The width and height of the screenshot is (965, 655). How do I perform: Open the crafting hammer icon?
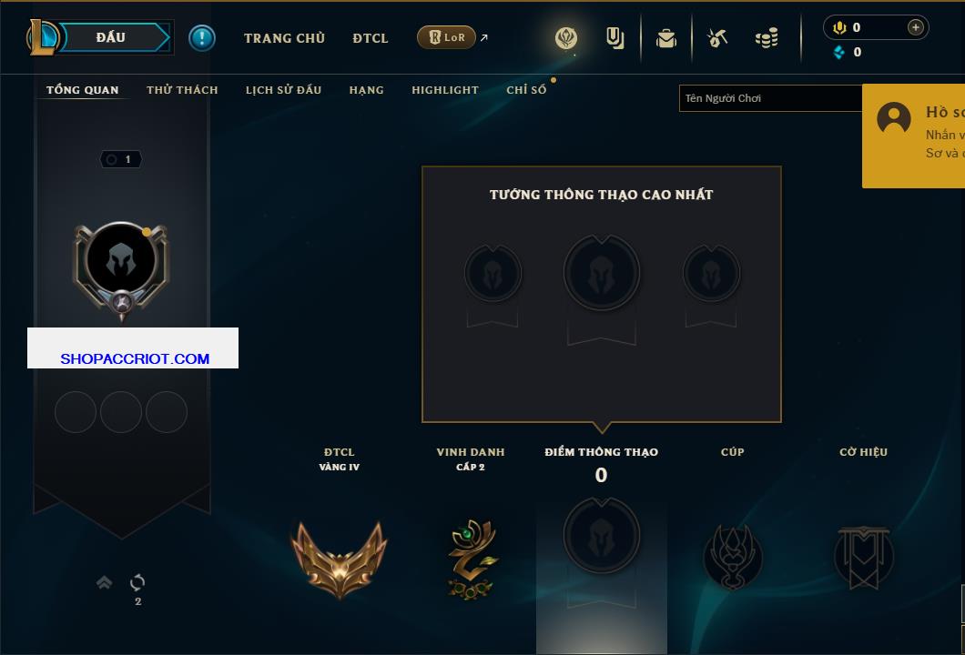717,38
